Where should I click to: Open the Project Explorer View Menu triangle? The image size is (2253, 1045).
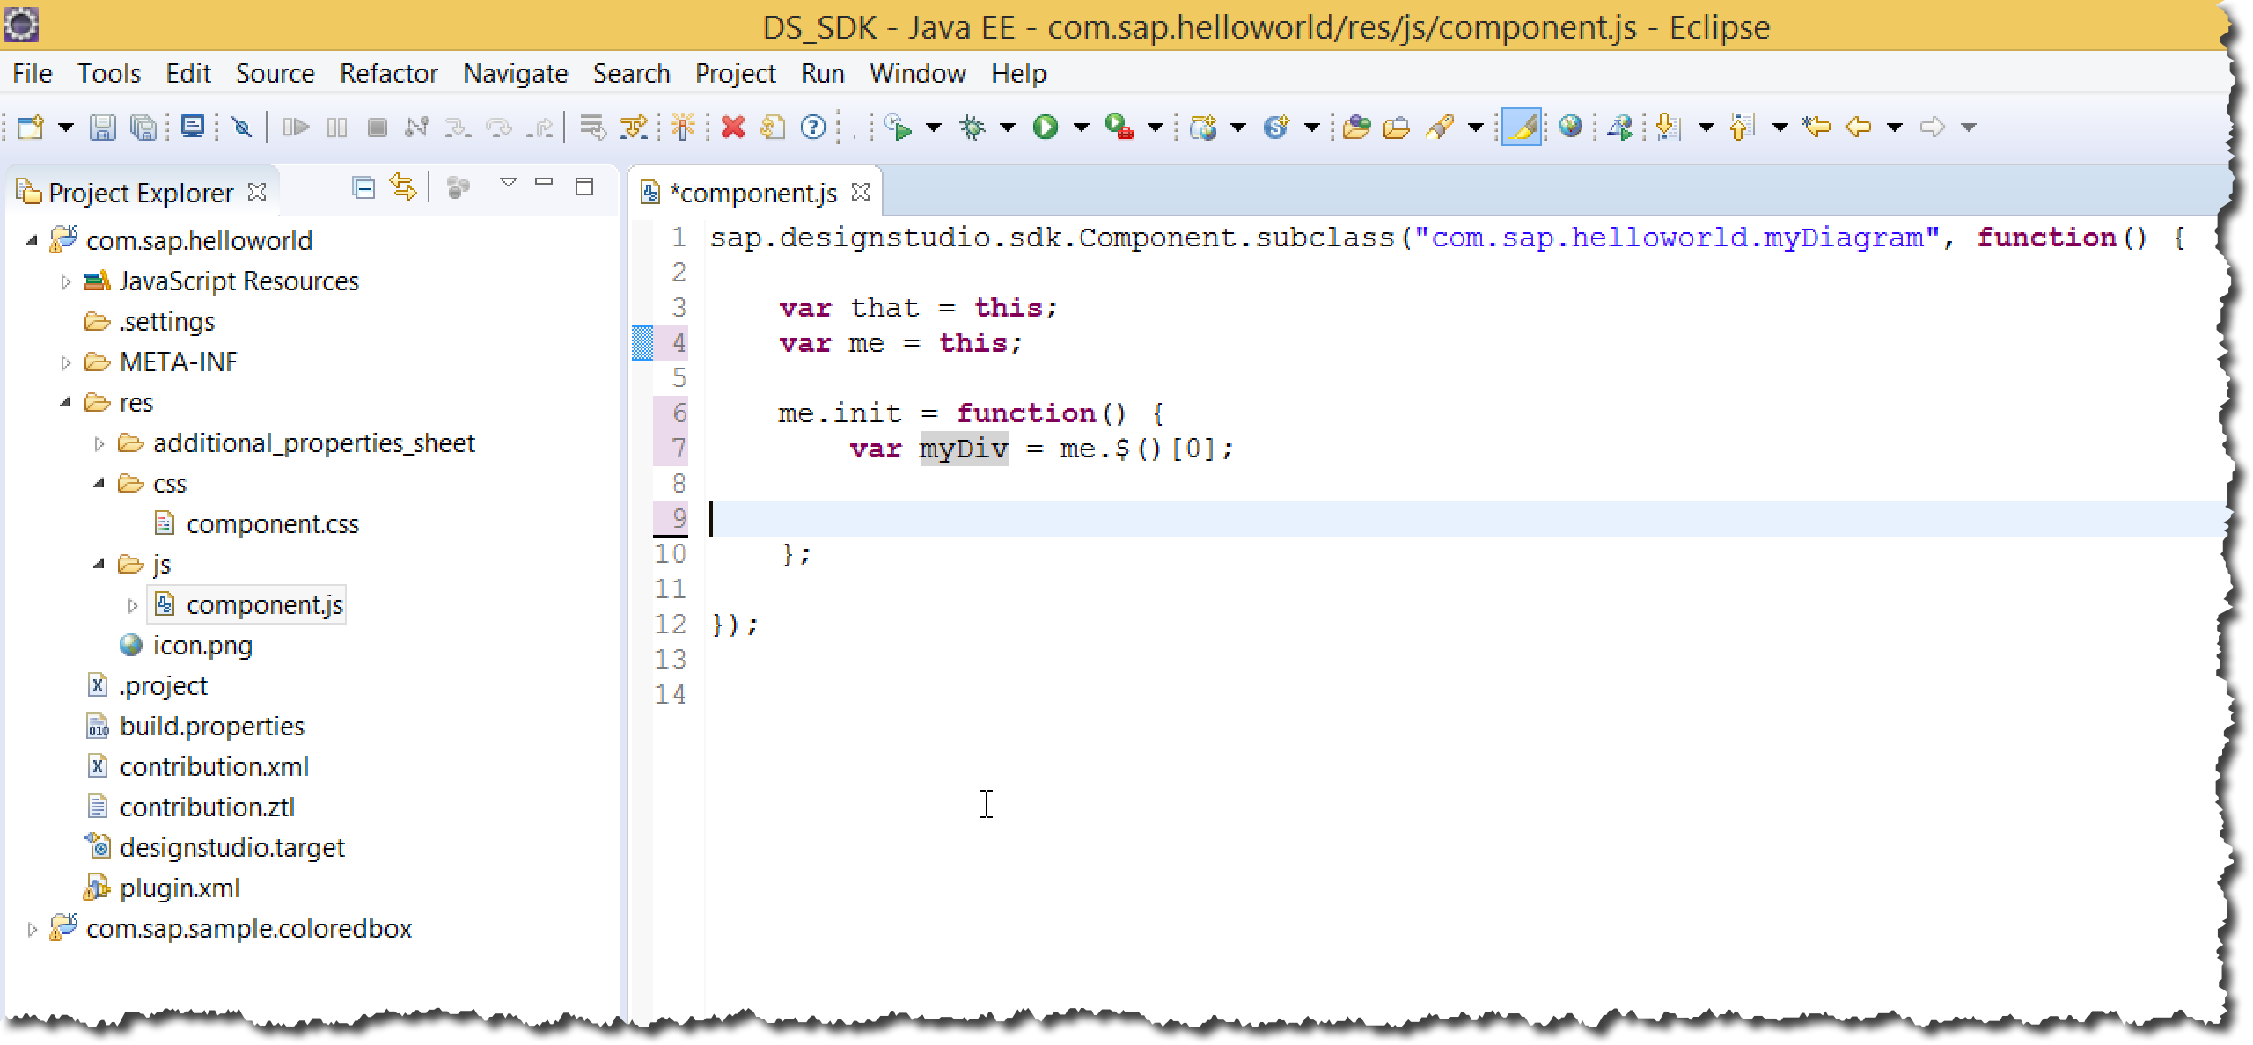pos(508,183)
